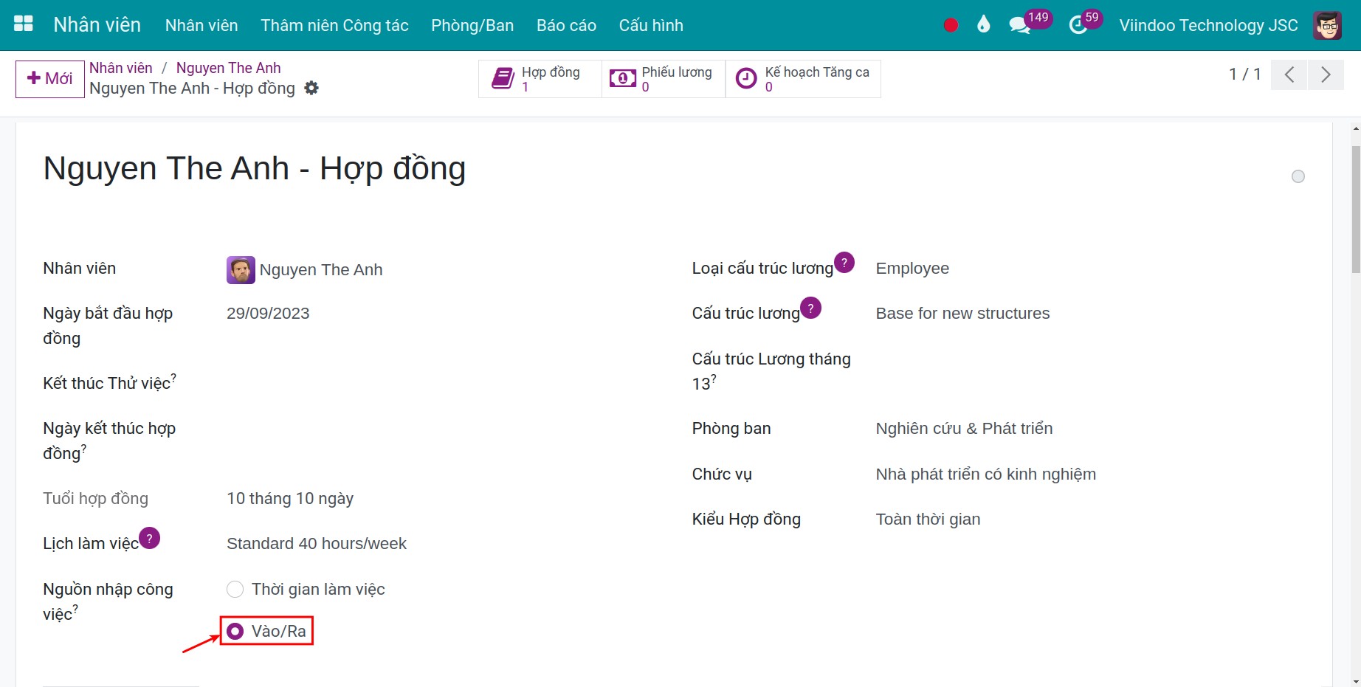
Task: Click the water drop icon in navbar
Action: pos(983,25)
